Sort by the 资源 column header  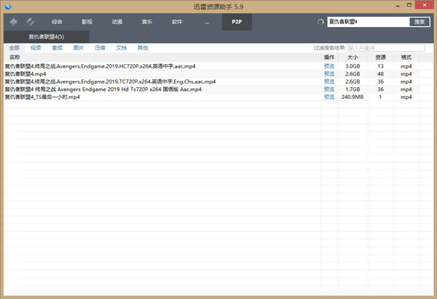tap(381, 57)
